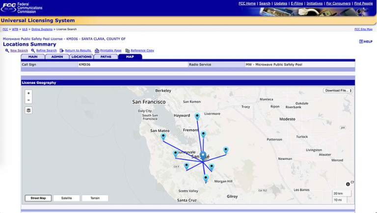
Task: Open FCC Site Map link
Action: pos(363,29)
